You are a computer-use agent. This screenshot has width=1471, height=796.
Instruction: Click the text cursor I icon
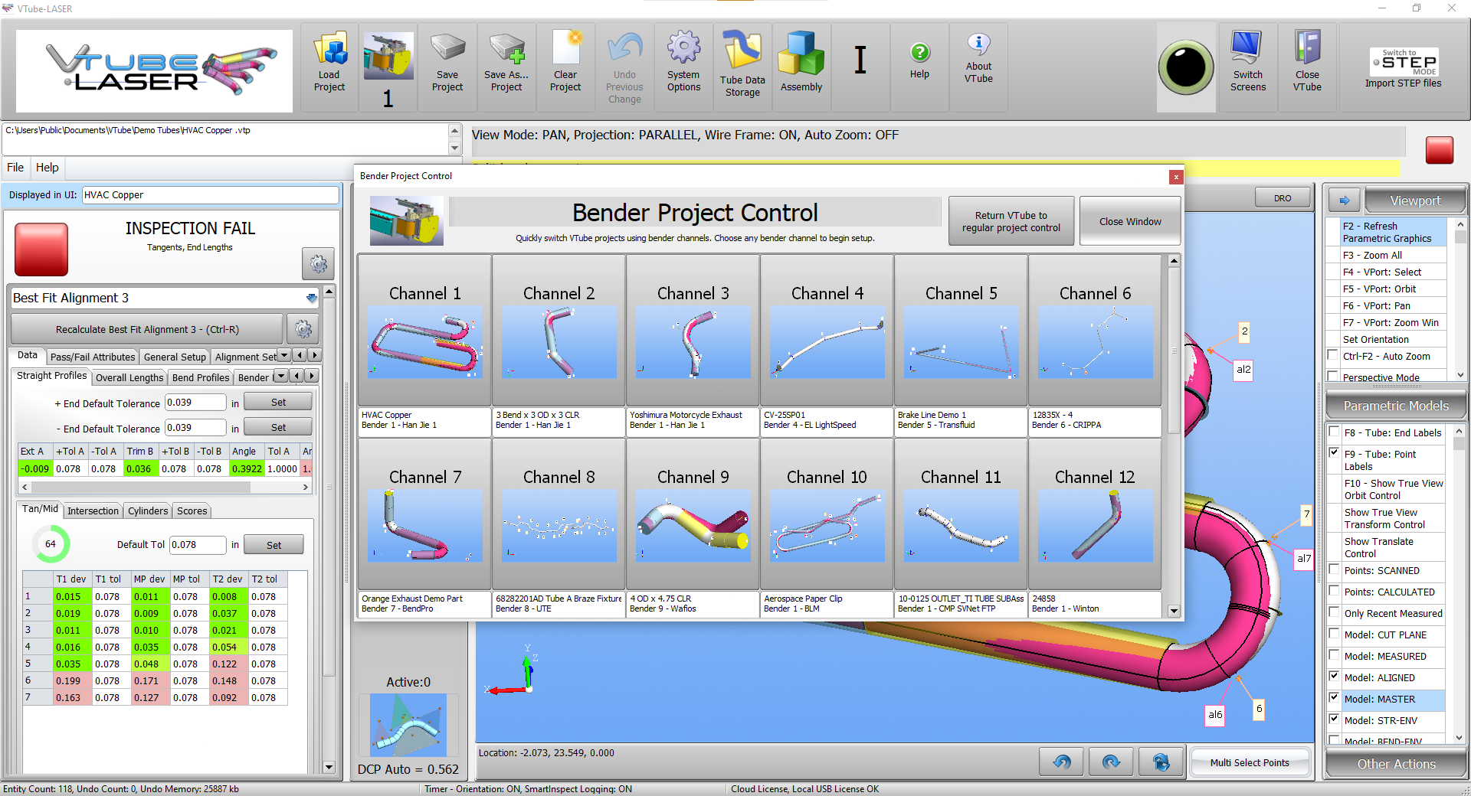tap(860, 60)
